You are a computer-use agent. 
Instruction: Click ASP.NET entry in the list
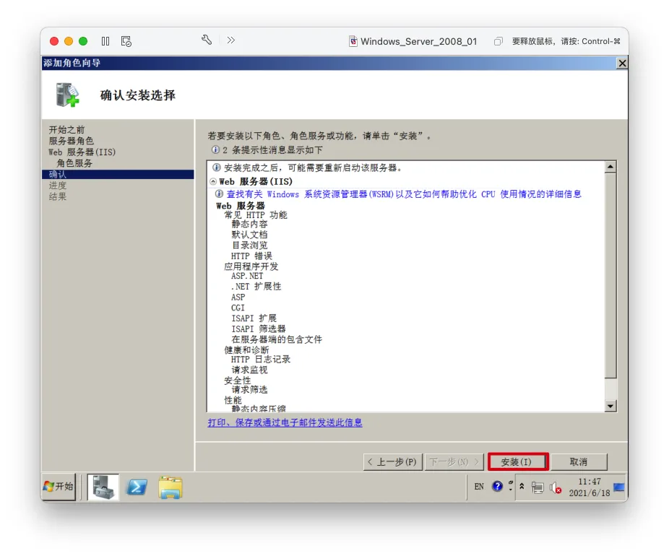click(247, 277)
